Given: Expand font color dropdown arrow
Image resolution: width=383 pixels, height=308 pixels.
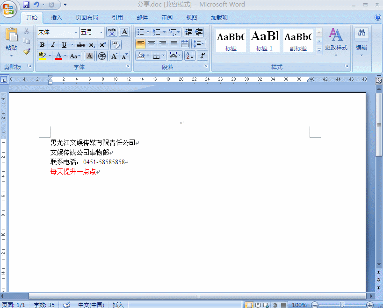Looking at the screenshot, I should [65, 56].
